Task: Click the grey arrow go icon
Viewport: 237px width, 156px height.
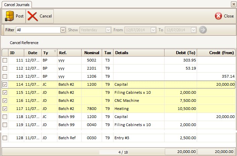Action: pyautogui.click(x=203, y=30)
